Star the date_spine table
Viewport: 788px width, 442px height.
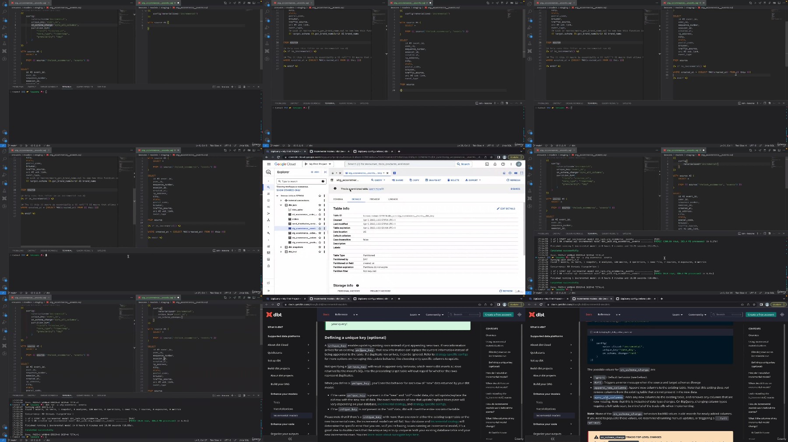coord(320,210)
